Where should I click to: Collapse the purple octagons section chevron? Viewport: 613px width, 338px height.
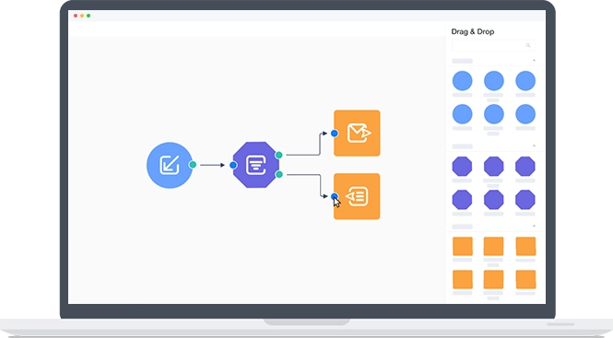point(534,146)
